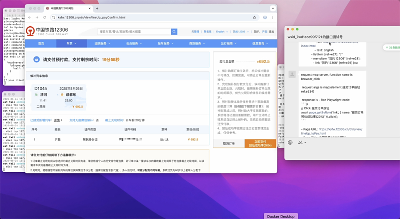The width and height of the screenshot is (400, 219).
Task: Click the 中国铁路12306 logo
Action: tap(47, 31)
